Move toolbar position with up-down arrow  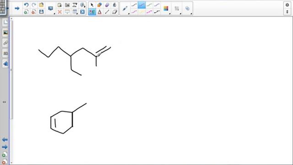pos(287,12)
